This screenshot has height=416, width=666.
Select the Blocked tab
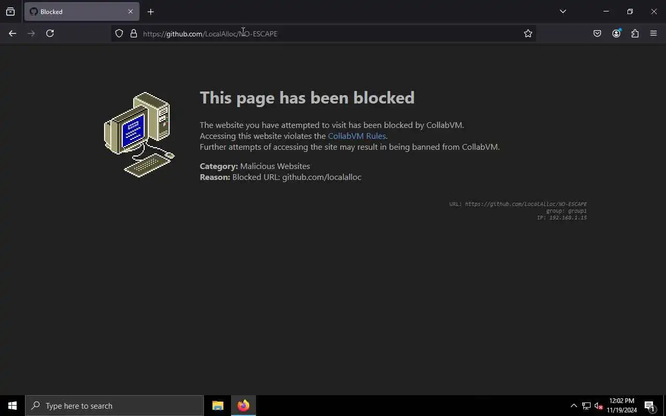(82, 11)
